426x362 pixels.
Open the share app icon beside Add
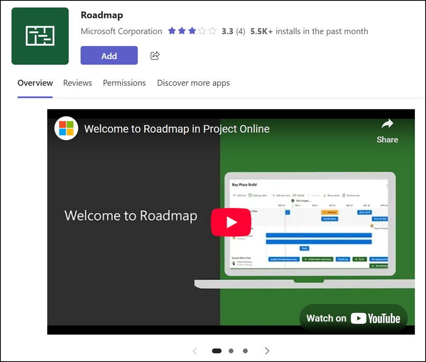pos(154,55)
